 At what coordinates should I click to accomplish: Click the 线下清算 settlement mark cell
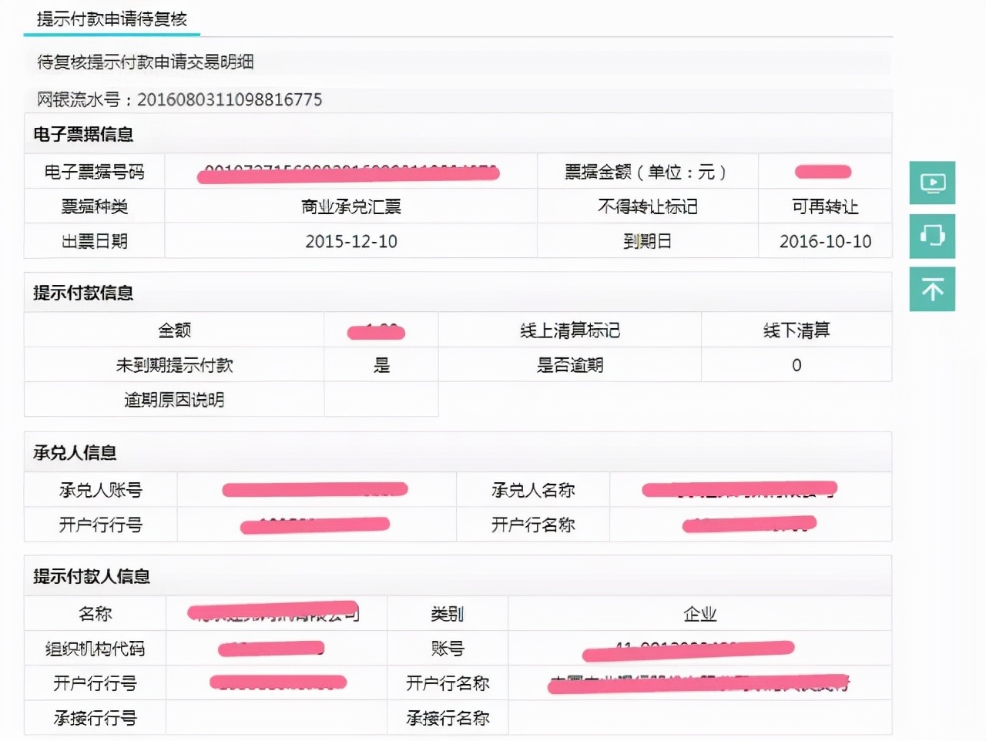coord(796,330)
